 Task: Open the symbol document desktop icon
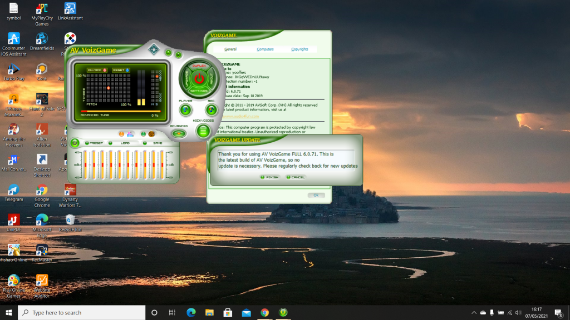[14, 11]
